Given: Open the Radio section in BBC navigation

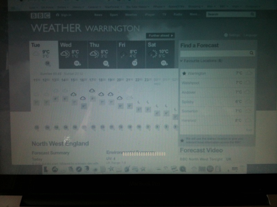Looking at the screenshot, I should (x=178, y=14).
